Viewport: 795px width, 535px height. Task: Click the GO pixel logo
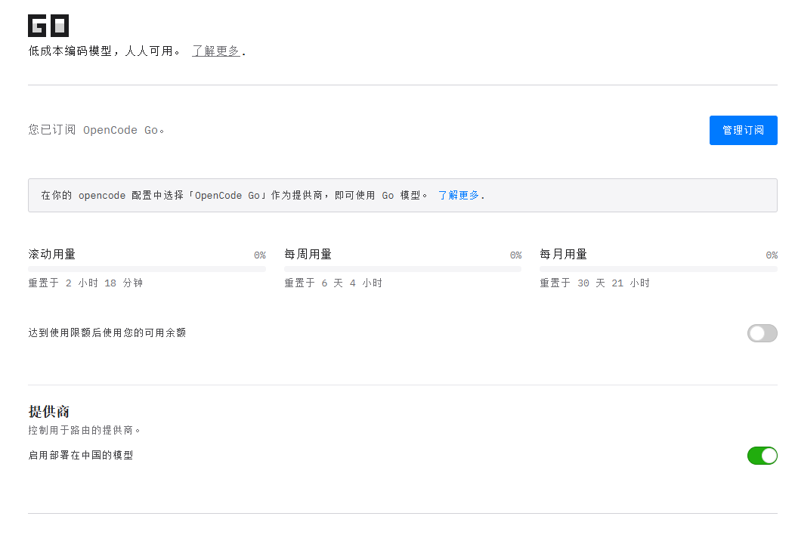point(48,26)
